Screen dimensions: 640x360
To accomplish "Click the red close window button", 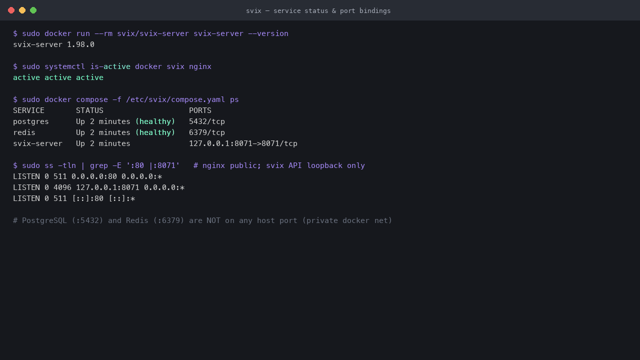I will click(11, 10).
